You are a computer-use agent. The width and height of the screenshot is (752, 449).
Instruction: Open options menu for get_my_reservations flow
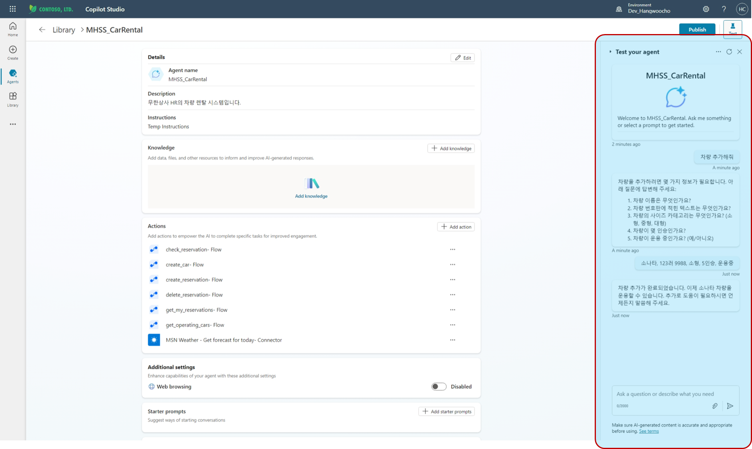pyautogui.click(x=453, y=310)
